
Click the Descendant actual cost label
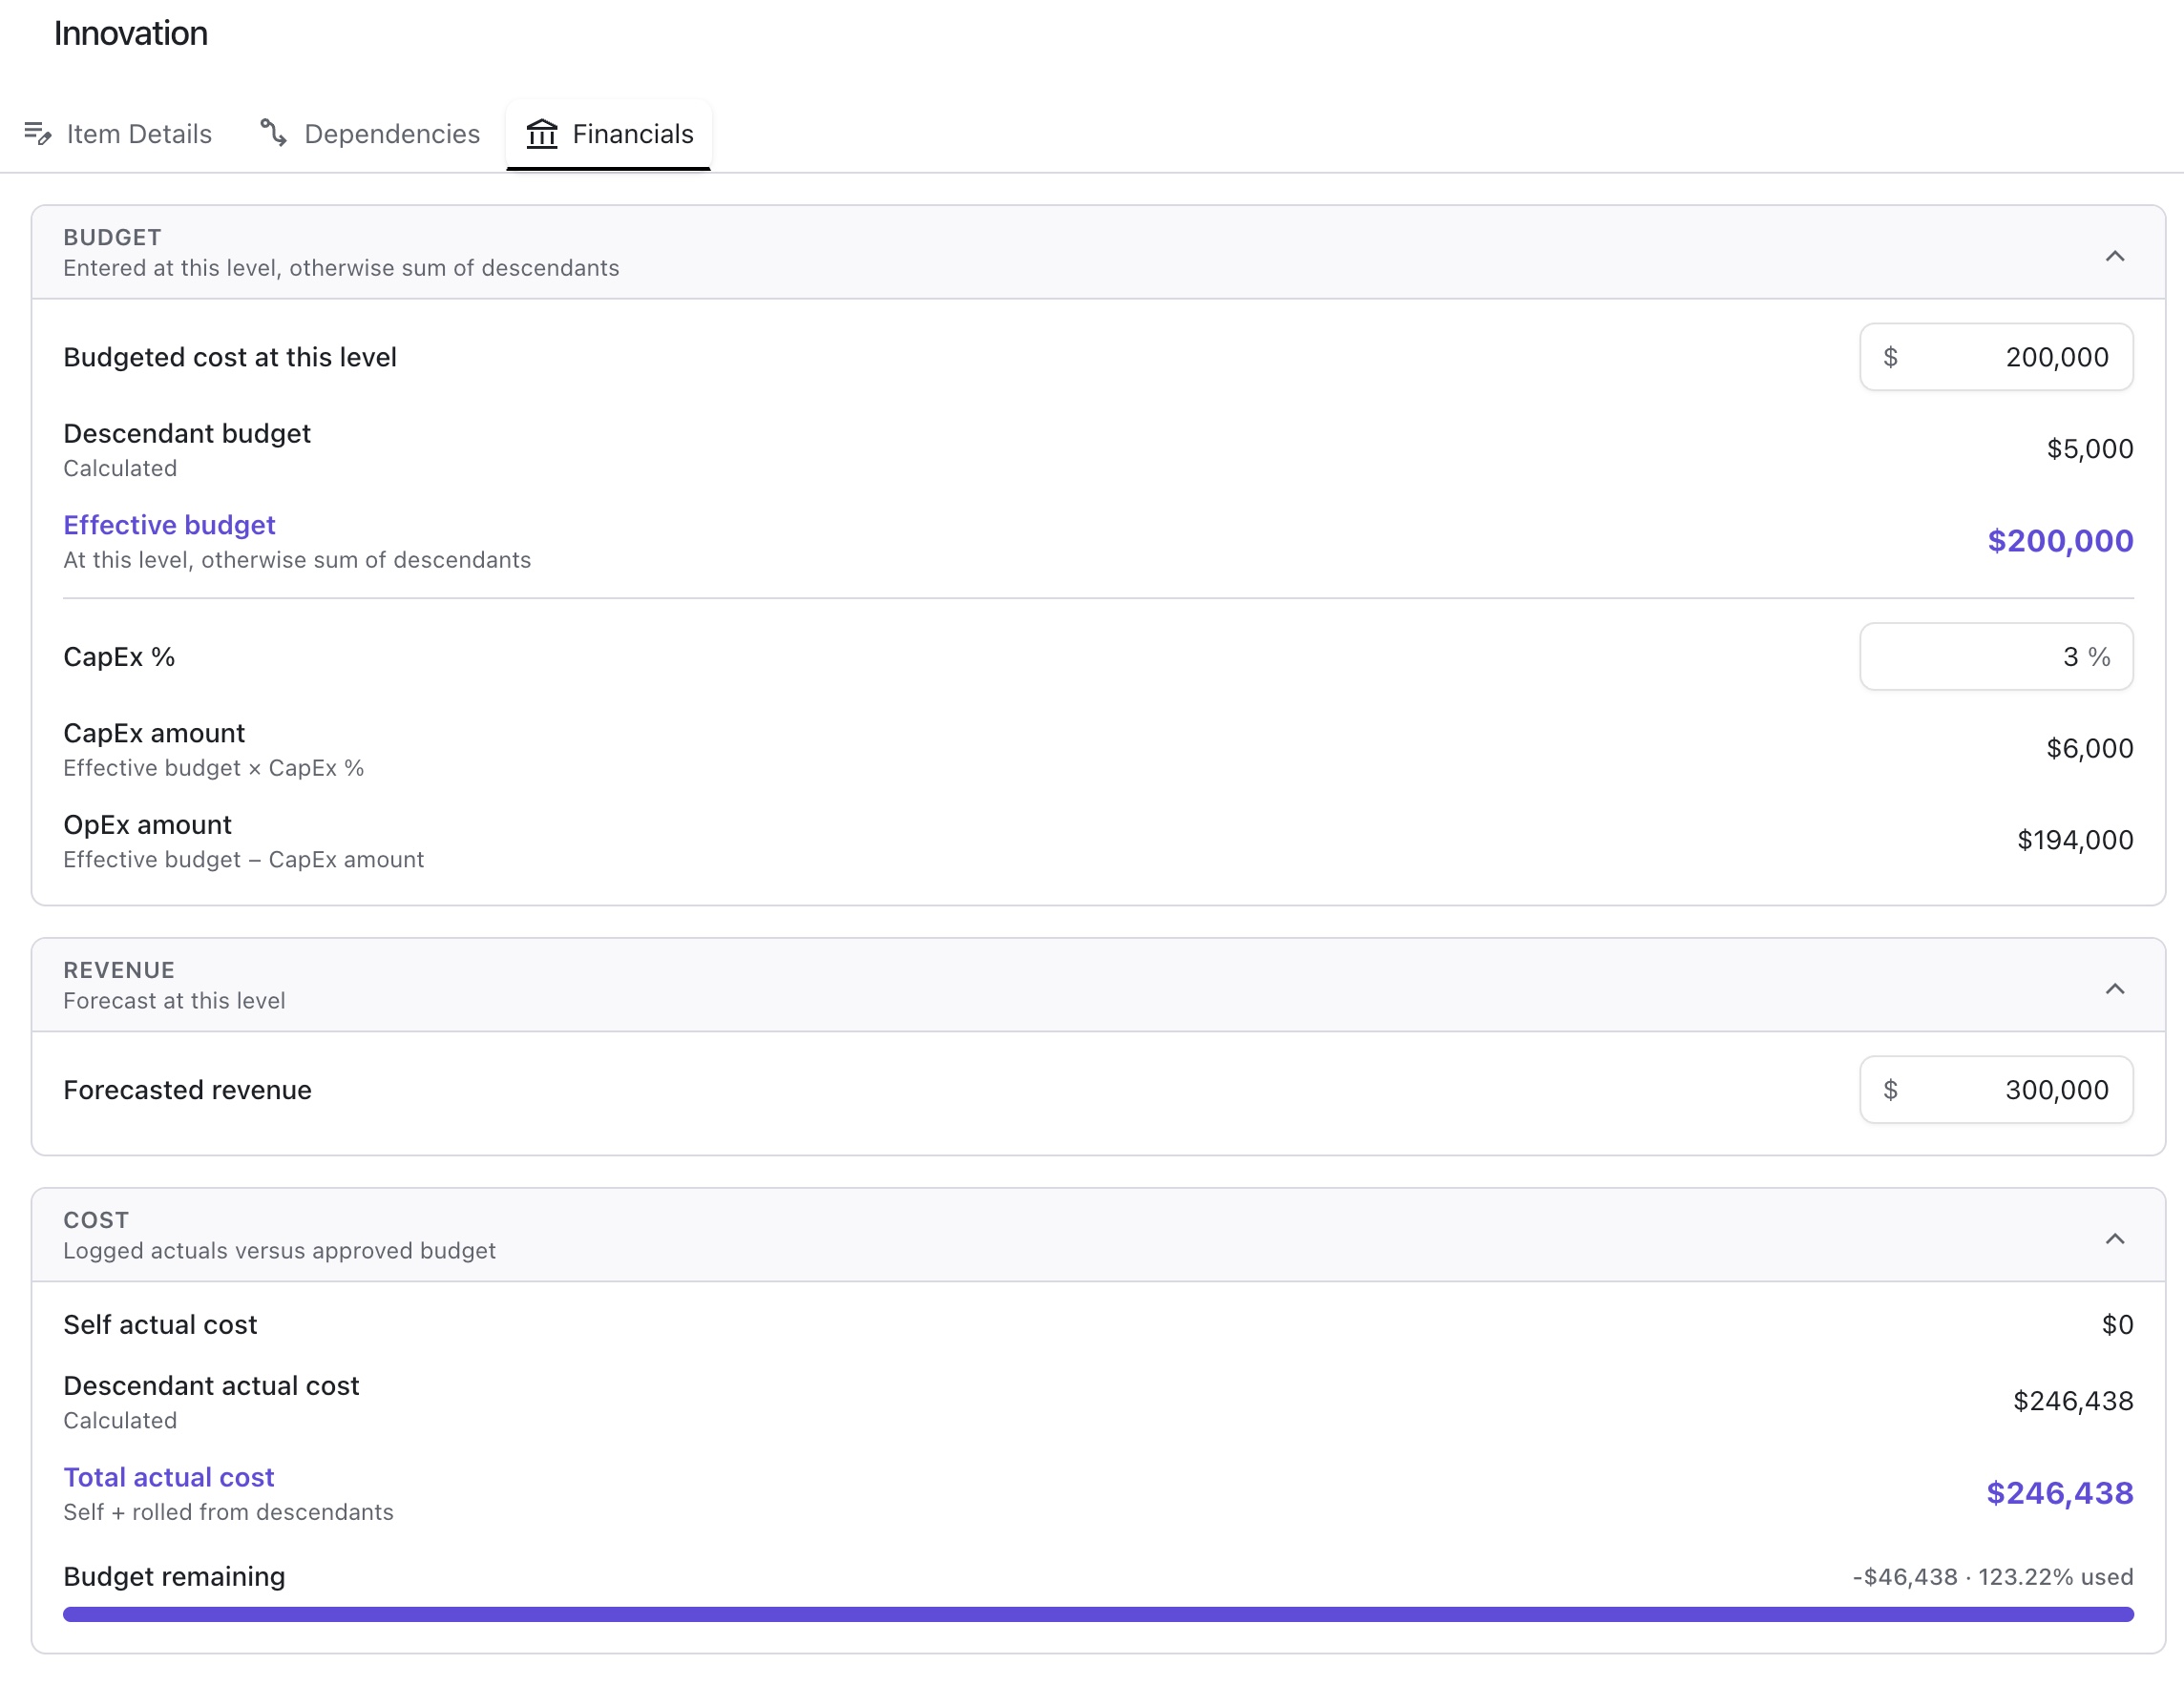coord(211,1385)
